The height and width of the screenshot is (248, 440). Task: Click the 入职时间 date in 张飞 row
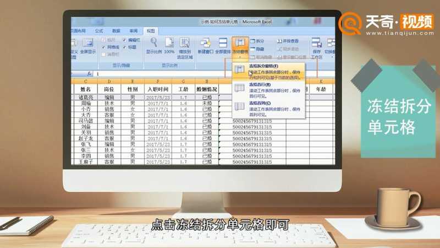point(158,144)
